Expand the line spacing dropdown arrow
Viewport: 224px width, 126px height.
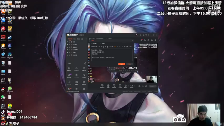click(124, 46)
